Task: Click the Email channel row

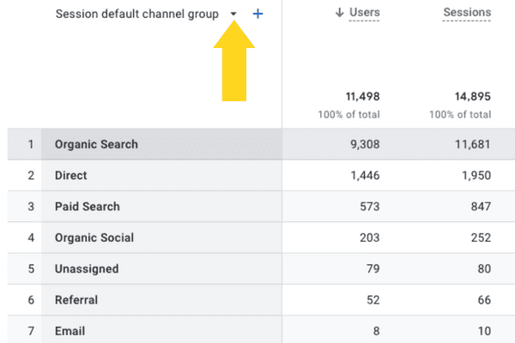Action: (x=70, y=331)
